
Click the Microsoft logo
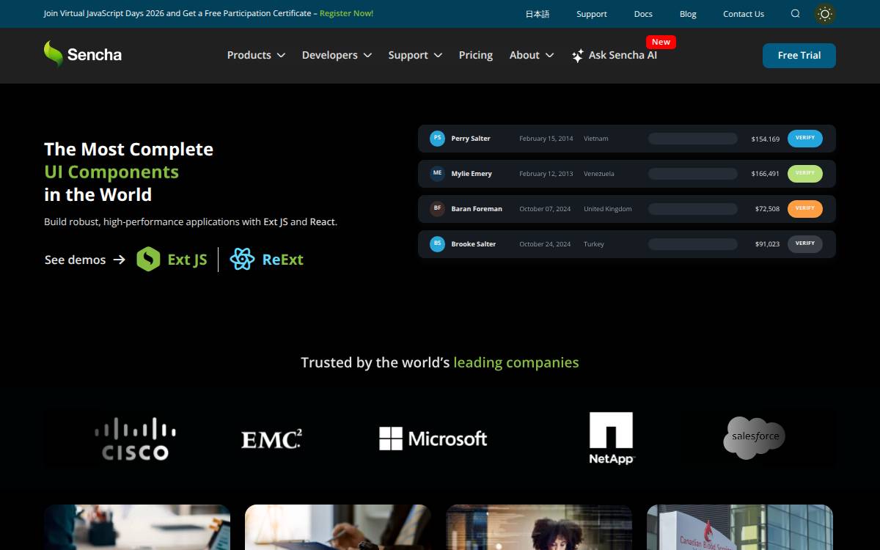pos(433,439)
